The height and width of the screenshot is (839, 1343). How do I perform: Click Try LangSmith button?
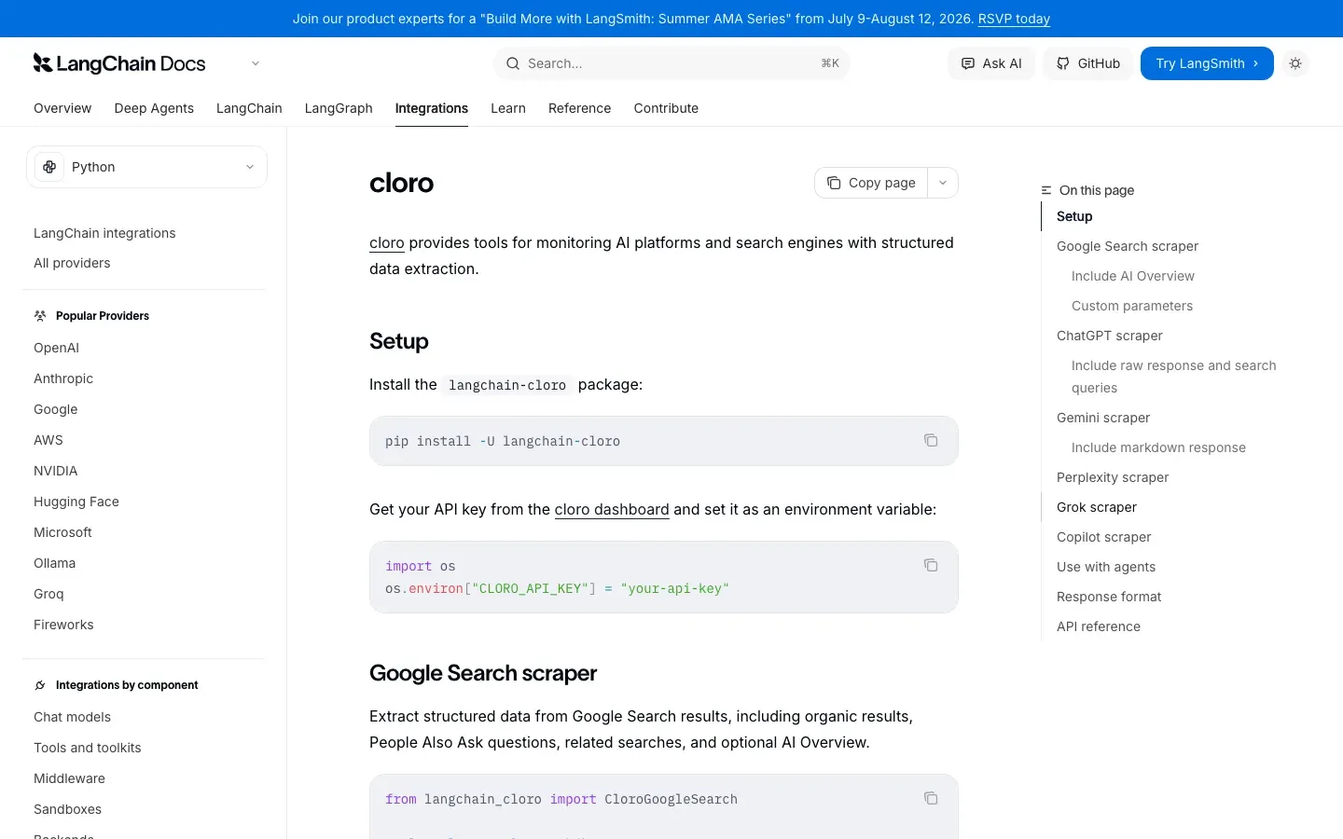pyautogui.click(x=1207, y=63)
